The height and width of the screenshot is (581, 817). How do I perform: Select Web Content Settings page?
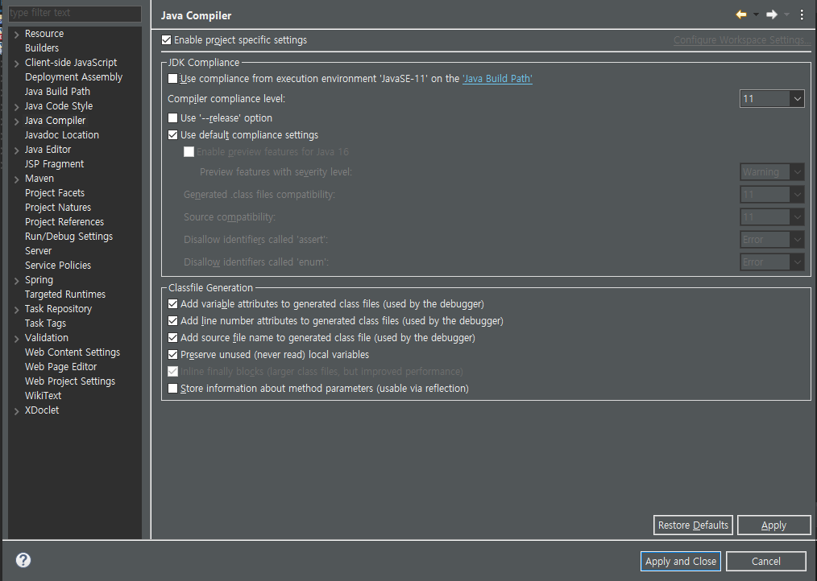tap(73, 352)
